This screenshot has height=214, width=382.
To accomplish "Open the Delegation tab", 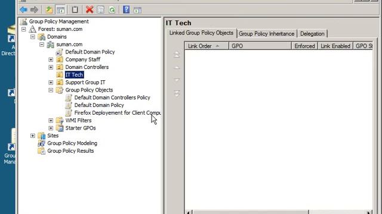I will pyautogui.click(x=312, y=34).
